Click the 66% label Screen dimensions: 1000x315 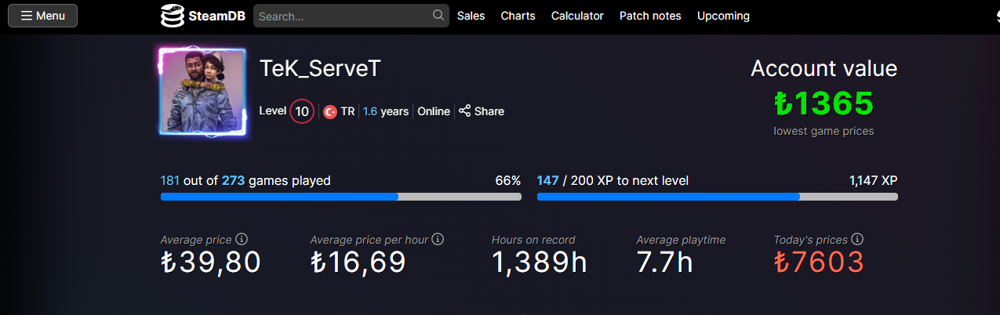click(508, 180)
